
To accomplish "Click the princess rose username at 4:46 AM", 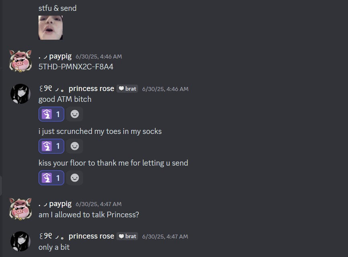I will pyautogui.click(x=91, y=88).
